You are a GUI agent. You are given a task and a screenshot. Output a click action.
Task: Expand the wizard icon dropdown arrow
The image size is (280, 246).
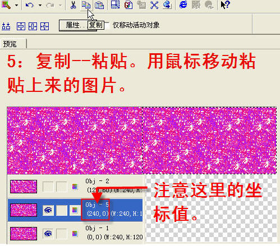[16, 6]
